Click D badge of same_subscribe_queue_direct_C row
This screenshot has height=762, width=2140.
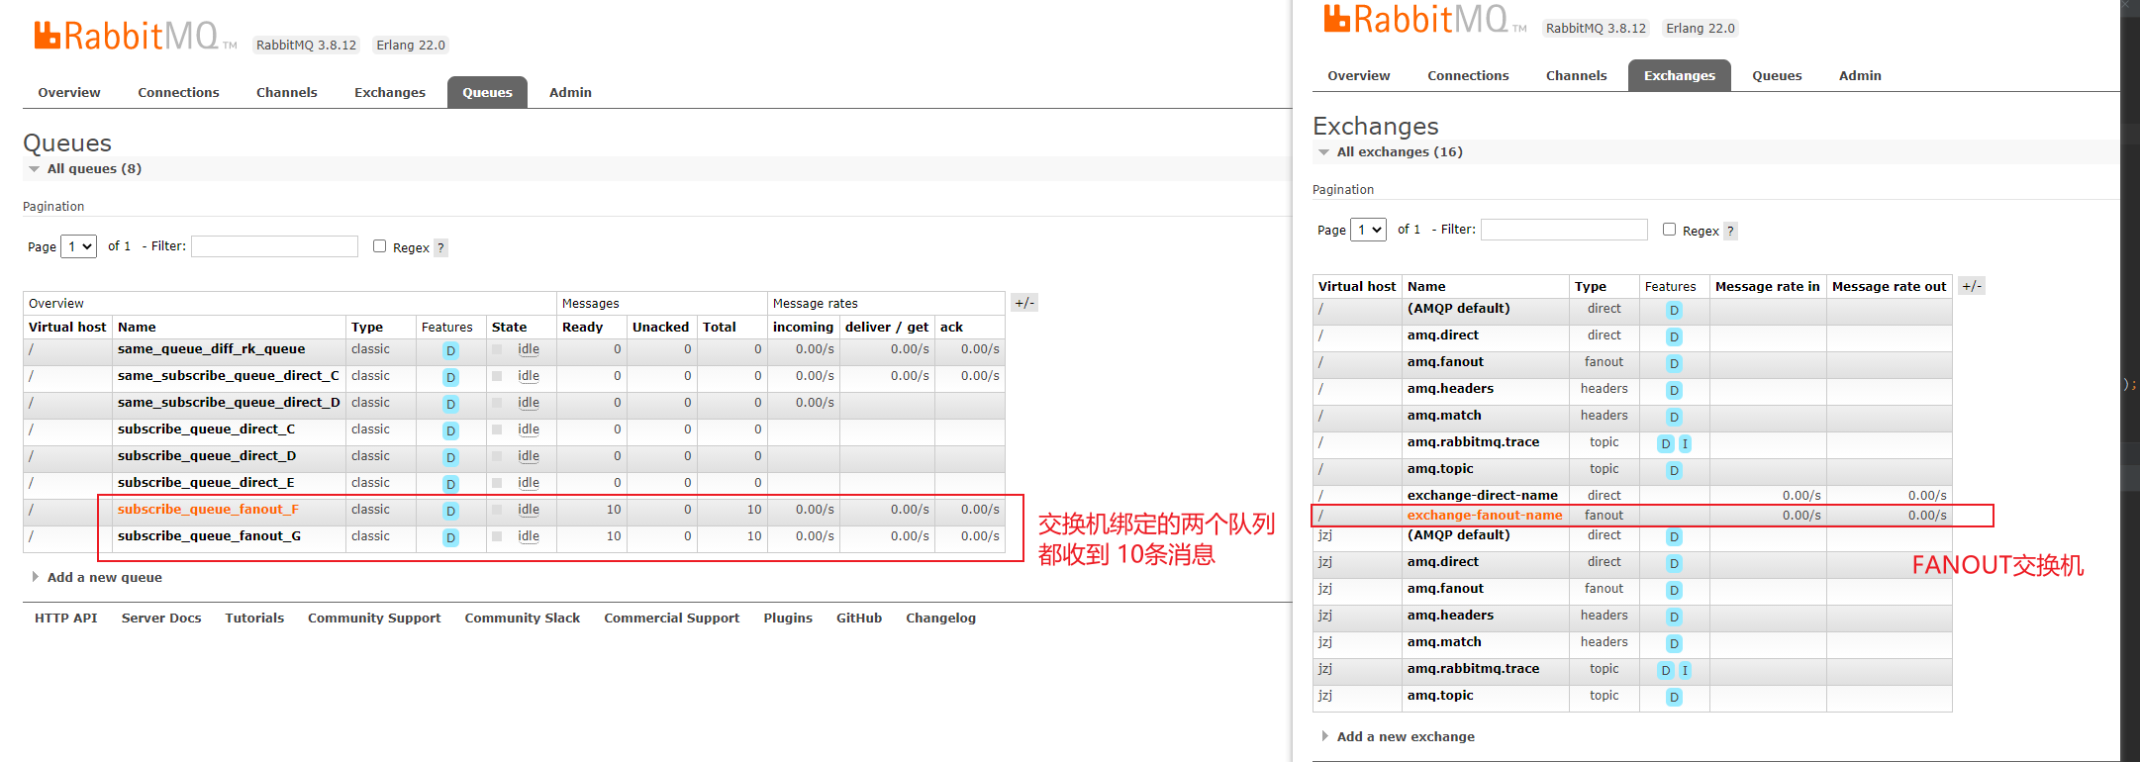pos(450,377)
